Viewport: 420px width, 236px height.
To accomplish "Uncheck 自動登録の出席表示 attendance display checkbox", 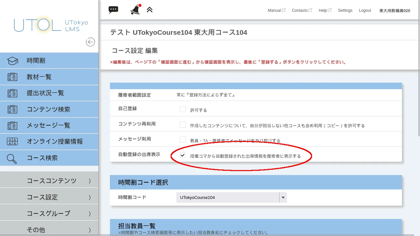I will (x=183, y=155).
